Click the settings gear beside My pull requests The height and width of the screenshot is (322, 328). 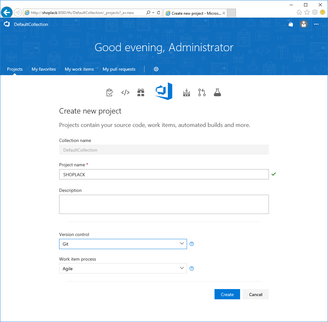point(156,69)
